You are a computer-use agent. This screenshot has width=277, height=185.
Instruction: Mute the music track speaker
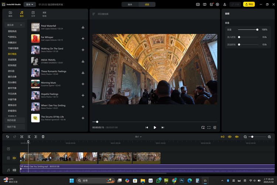coord(14,170)
